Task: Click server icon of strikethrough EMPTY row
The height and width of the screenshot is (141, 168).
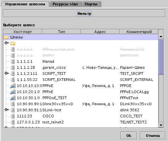Action: click(13, 55)
